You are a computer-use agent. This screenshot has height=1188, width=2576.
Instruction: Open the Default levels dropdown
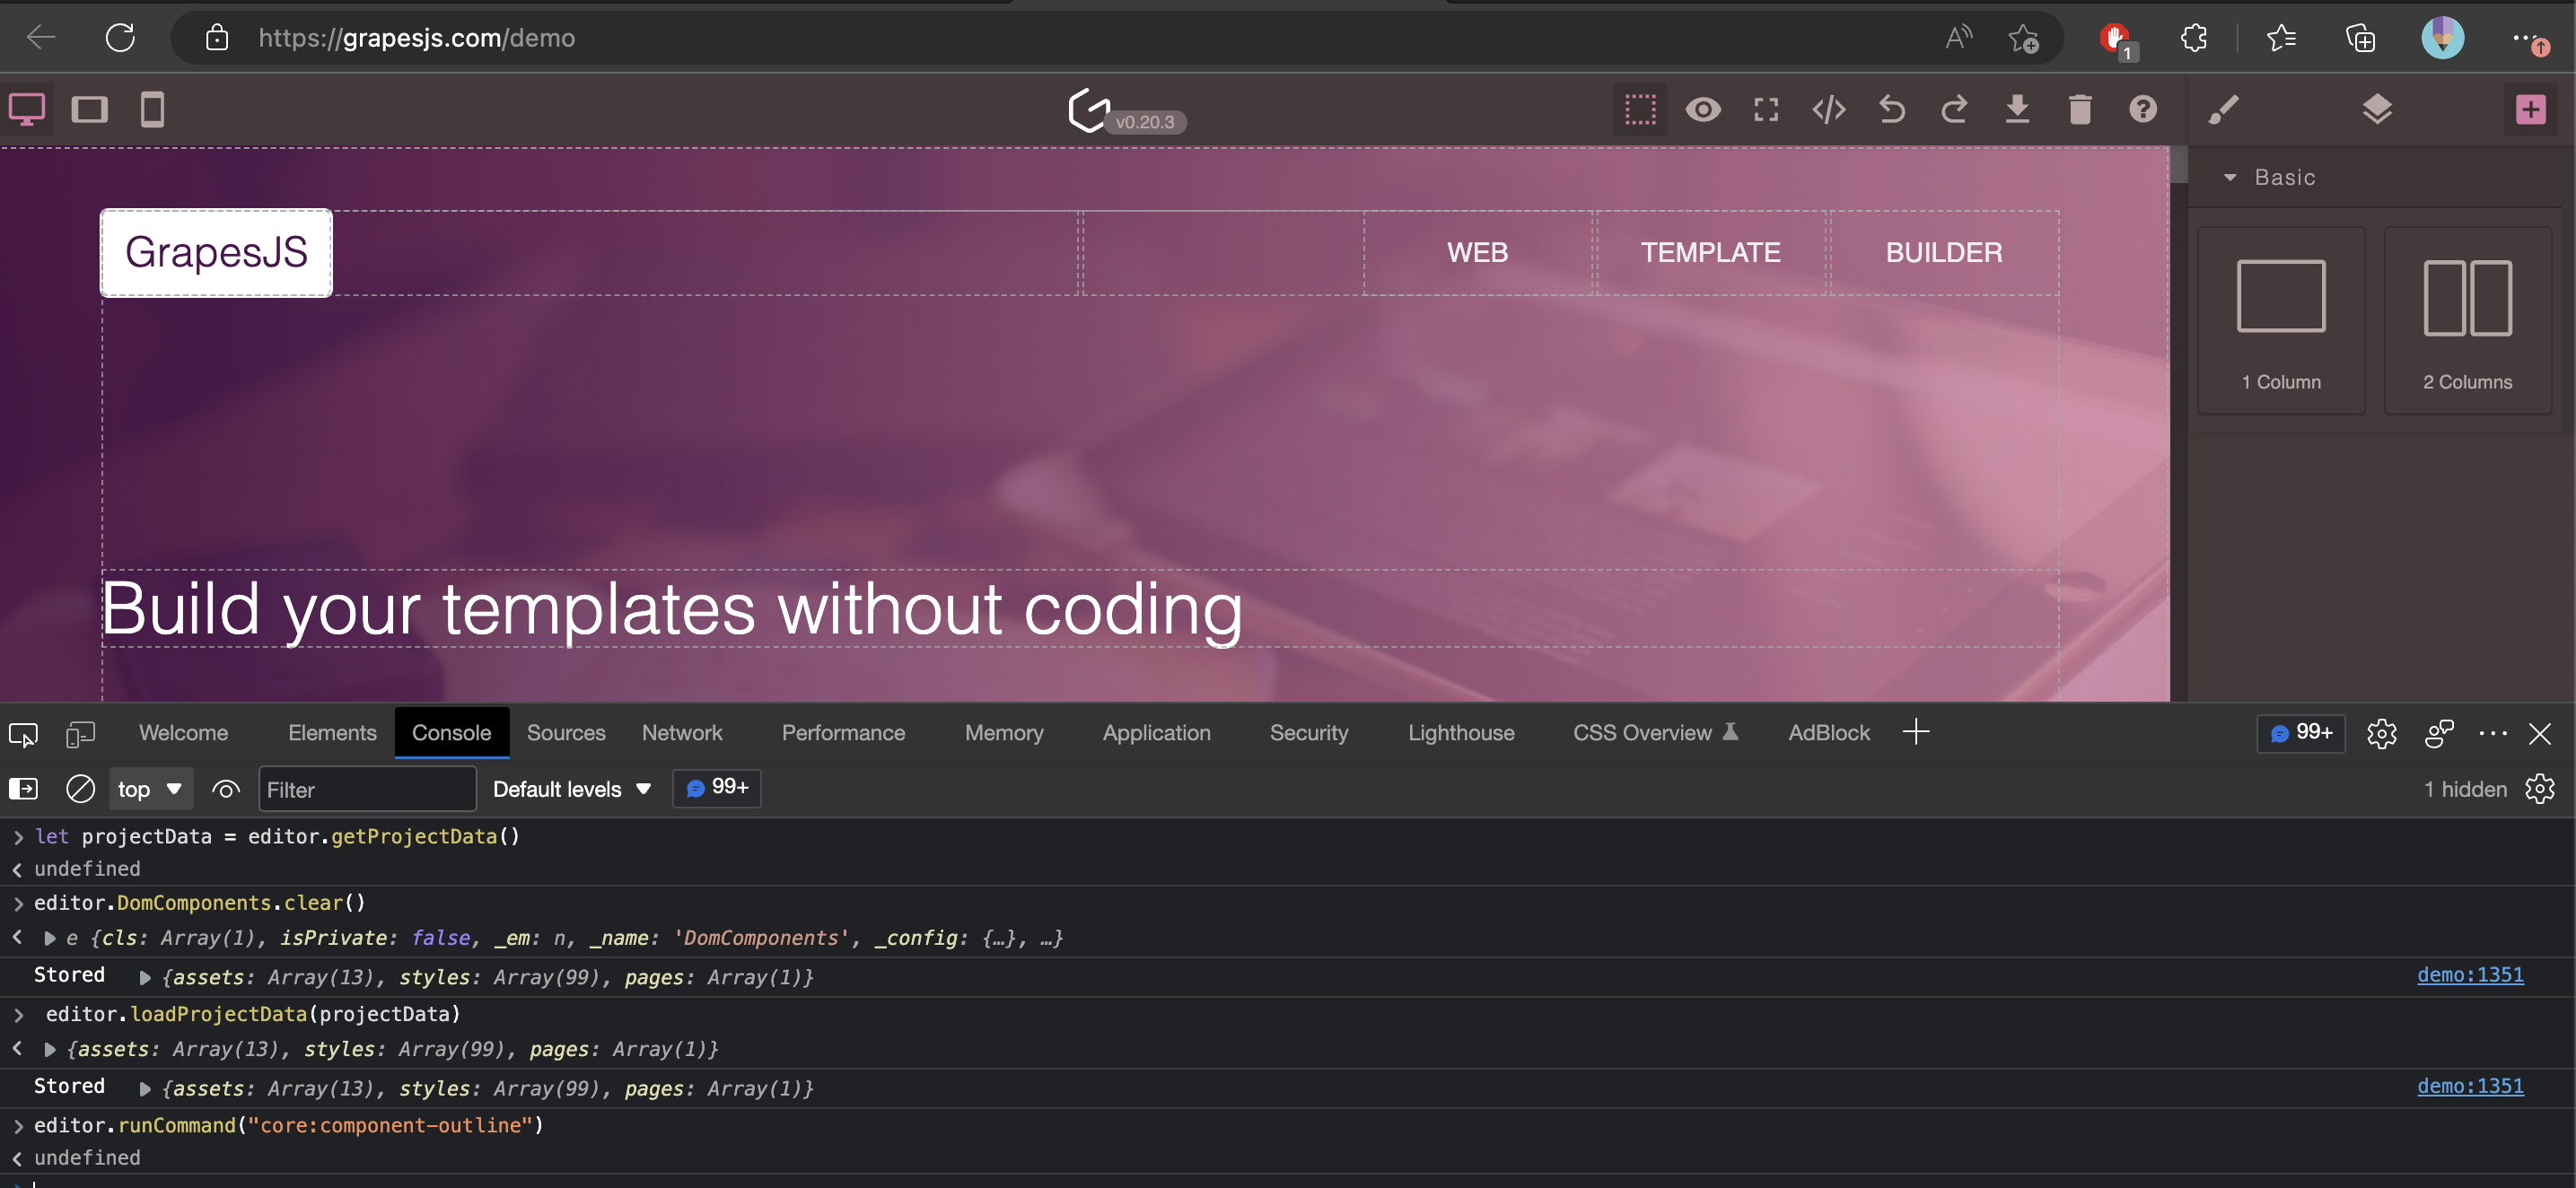click(x=571, y=789)
